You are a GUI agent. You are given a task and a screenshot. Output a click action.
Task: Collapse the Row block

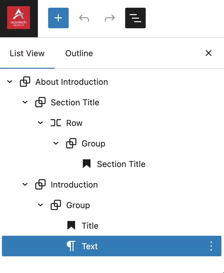(x=40, y=123)
